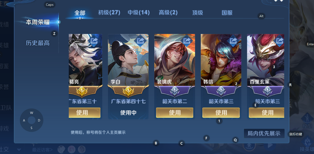The image size is (314, 154).
Task: Select 本周荣耀 in the sidebar
Action: tap(38, 22)
